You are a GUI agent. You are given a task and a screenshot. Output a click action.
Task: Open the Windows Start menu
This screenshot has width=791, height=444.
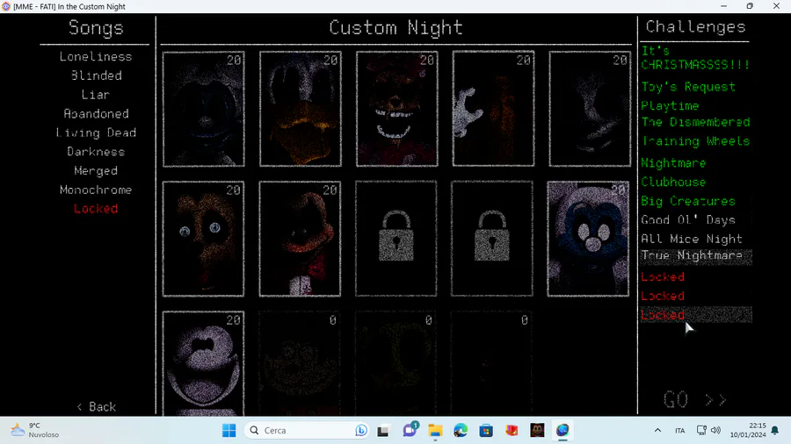229,431
